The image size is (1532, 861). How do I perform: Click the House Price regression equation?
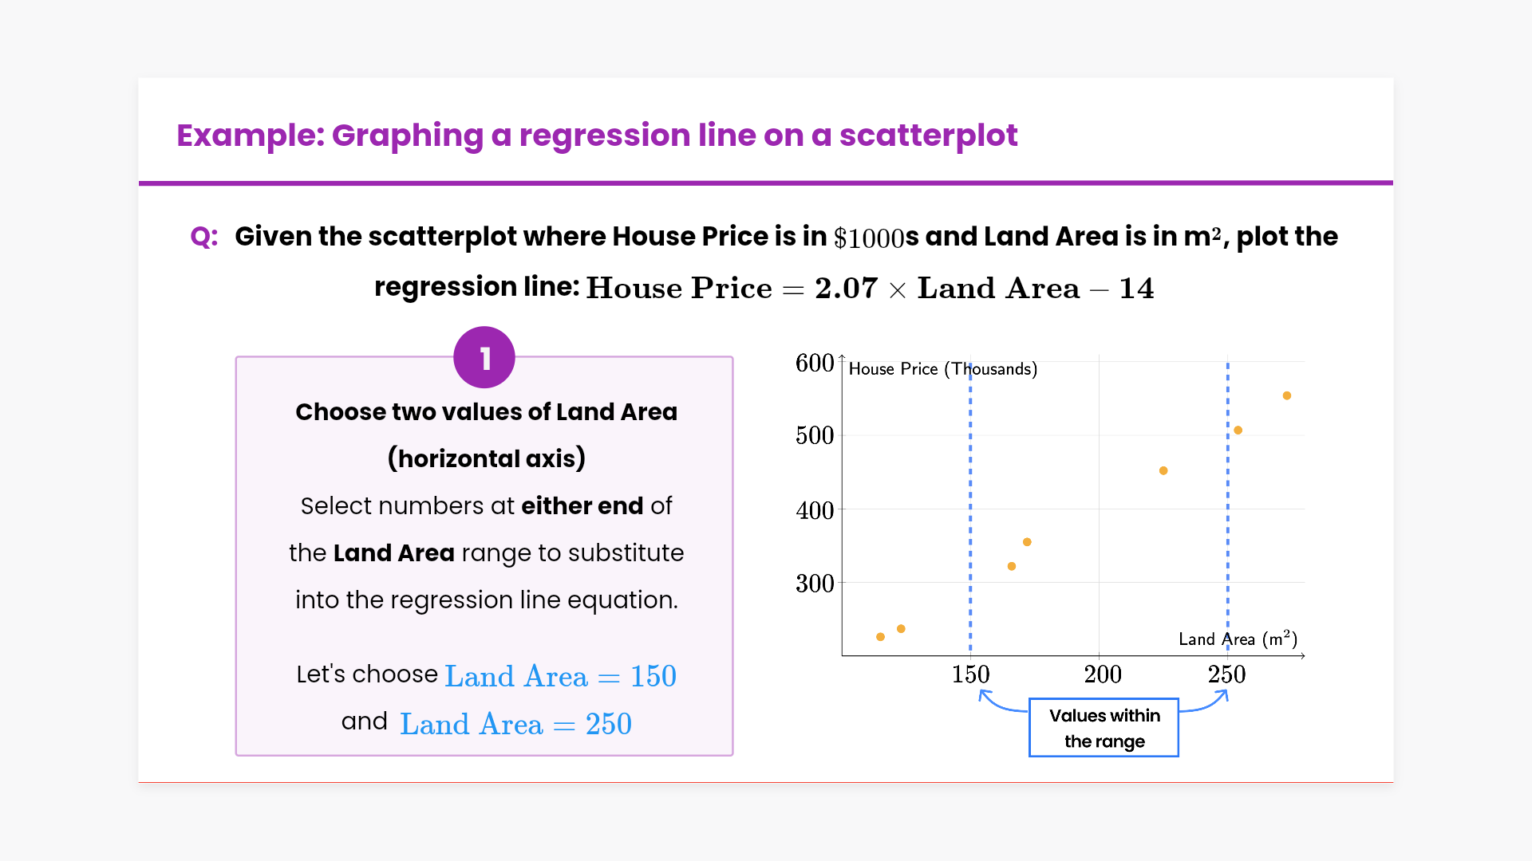pos(870,288)
